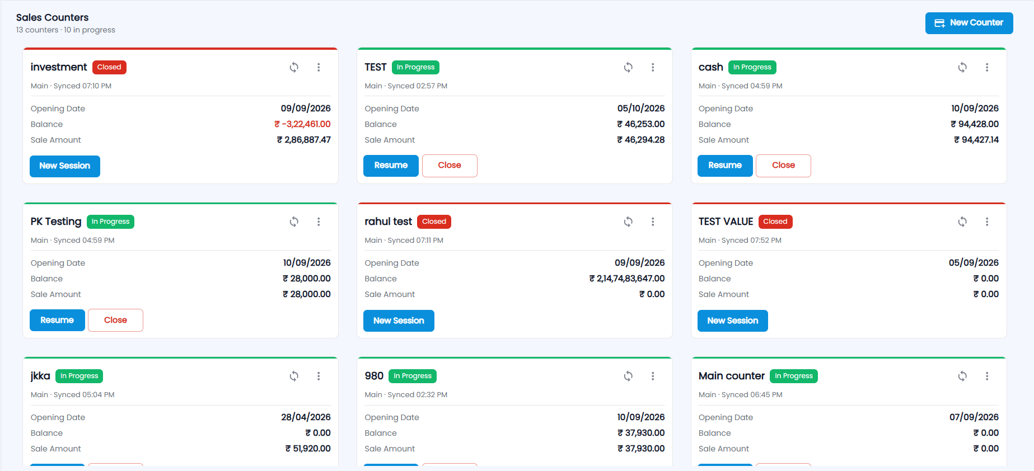Open more options for TEST VALUE counter

[x=987, y=222]
